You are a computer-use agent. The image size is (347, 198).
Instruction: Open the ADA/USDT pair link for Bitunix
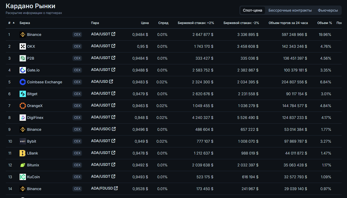coord(101,165)
